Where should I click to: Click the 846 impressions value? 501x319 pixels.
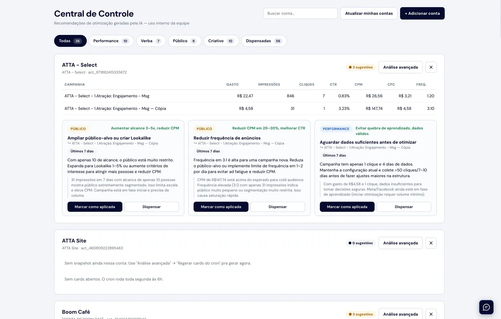290,96
